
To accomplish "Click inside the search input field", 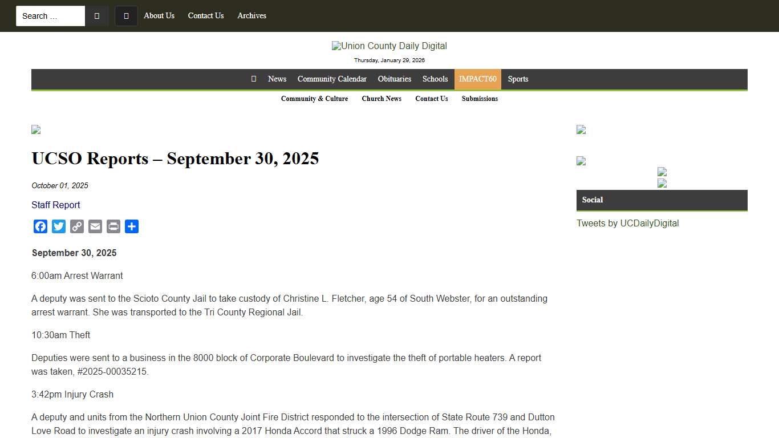I will click(50, 15).
